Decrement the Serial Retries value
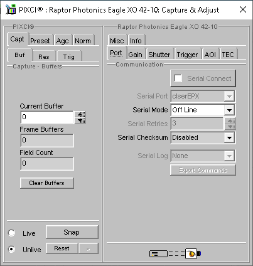Image resolution: width=253 pixels, height=266 pixels. pos(230,127)
